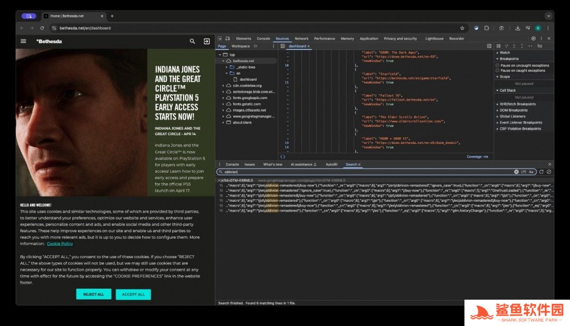Viewport: 570px width, 326px height.
Task: Open the Issues drawer tab
Action: [x=250, y=164]
